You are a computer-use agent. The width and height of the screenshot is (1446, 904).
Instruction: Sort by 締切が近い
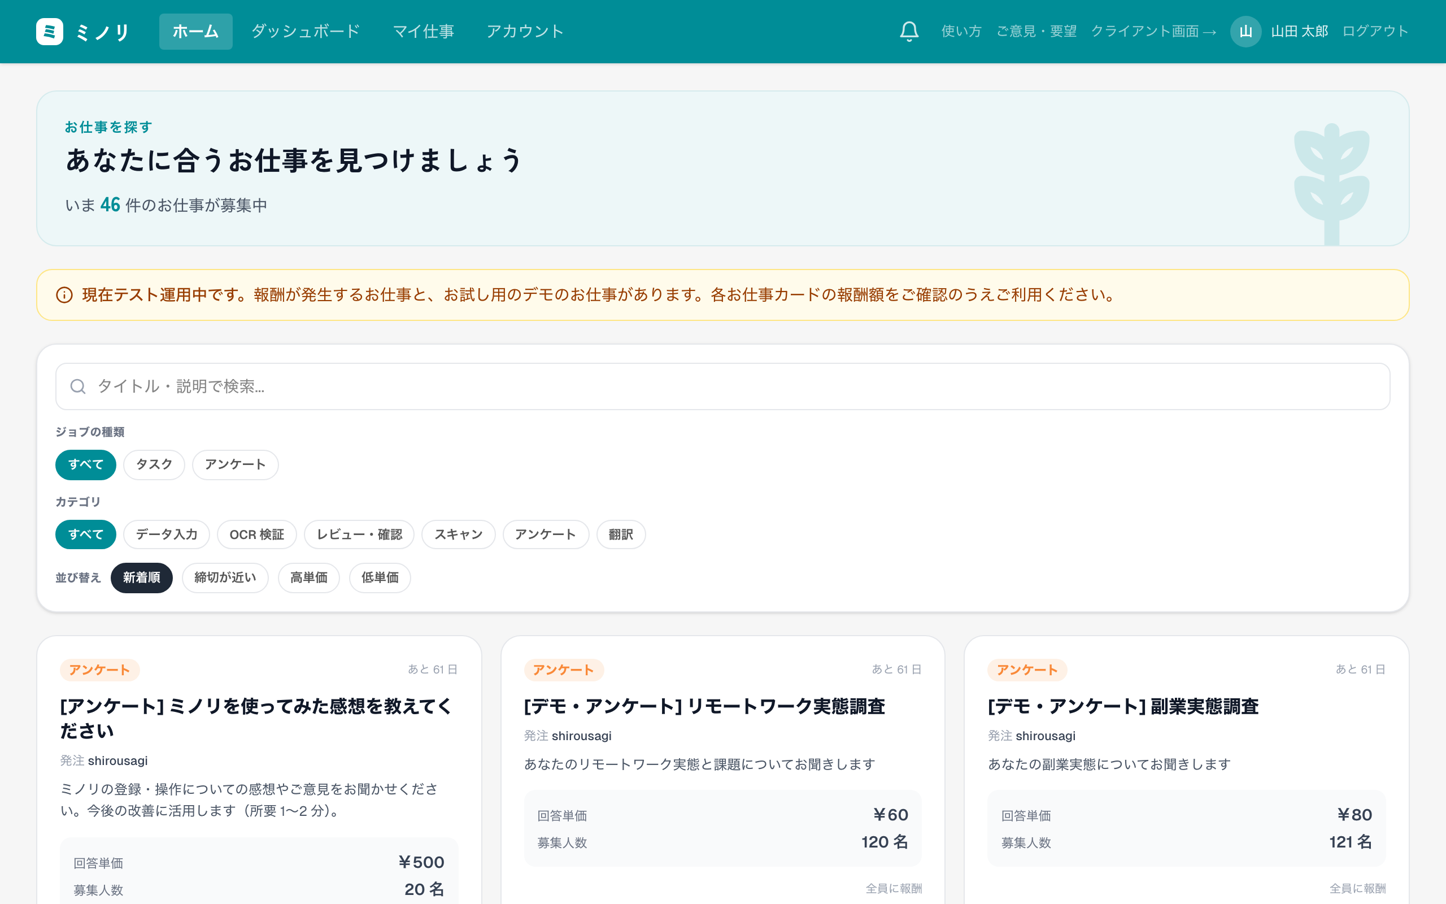tap(225, 577)
